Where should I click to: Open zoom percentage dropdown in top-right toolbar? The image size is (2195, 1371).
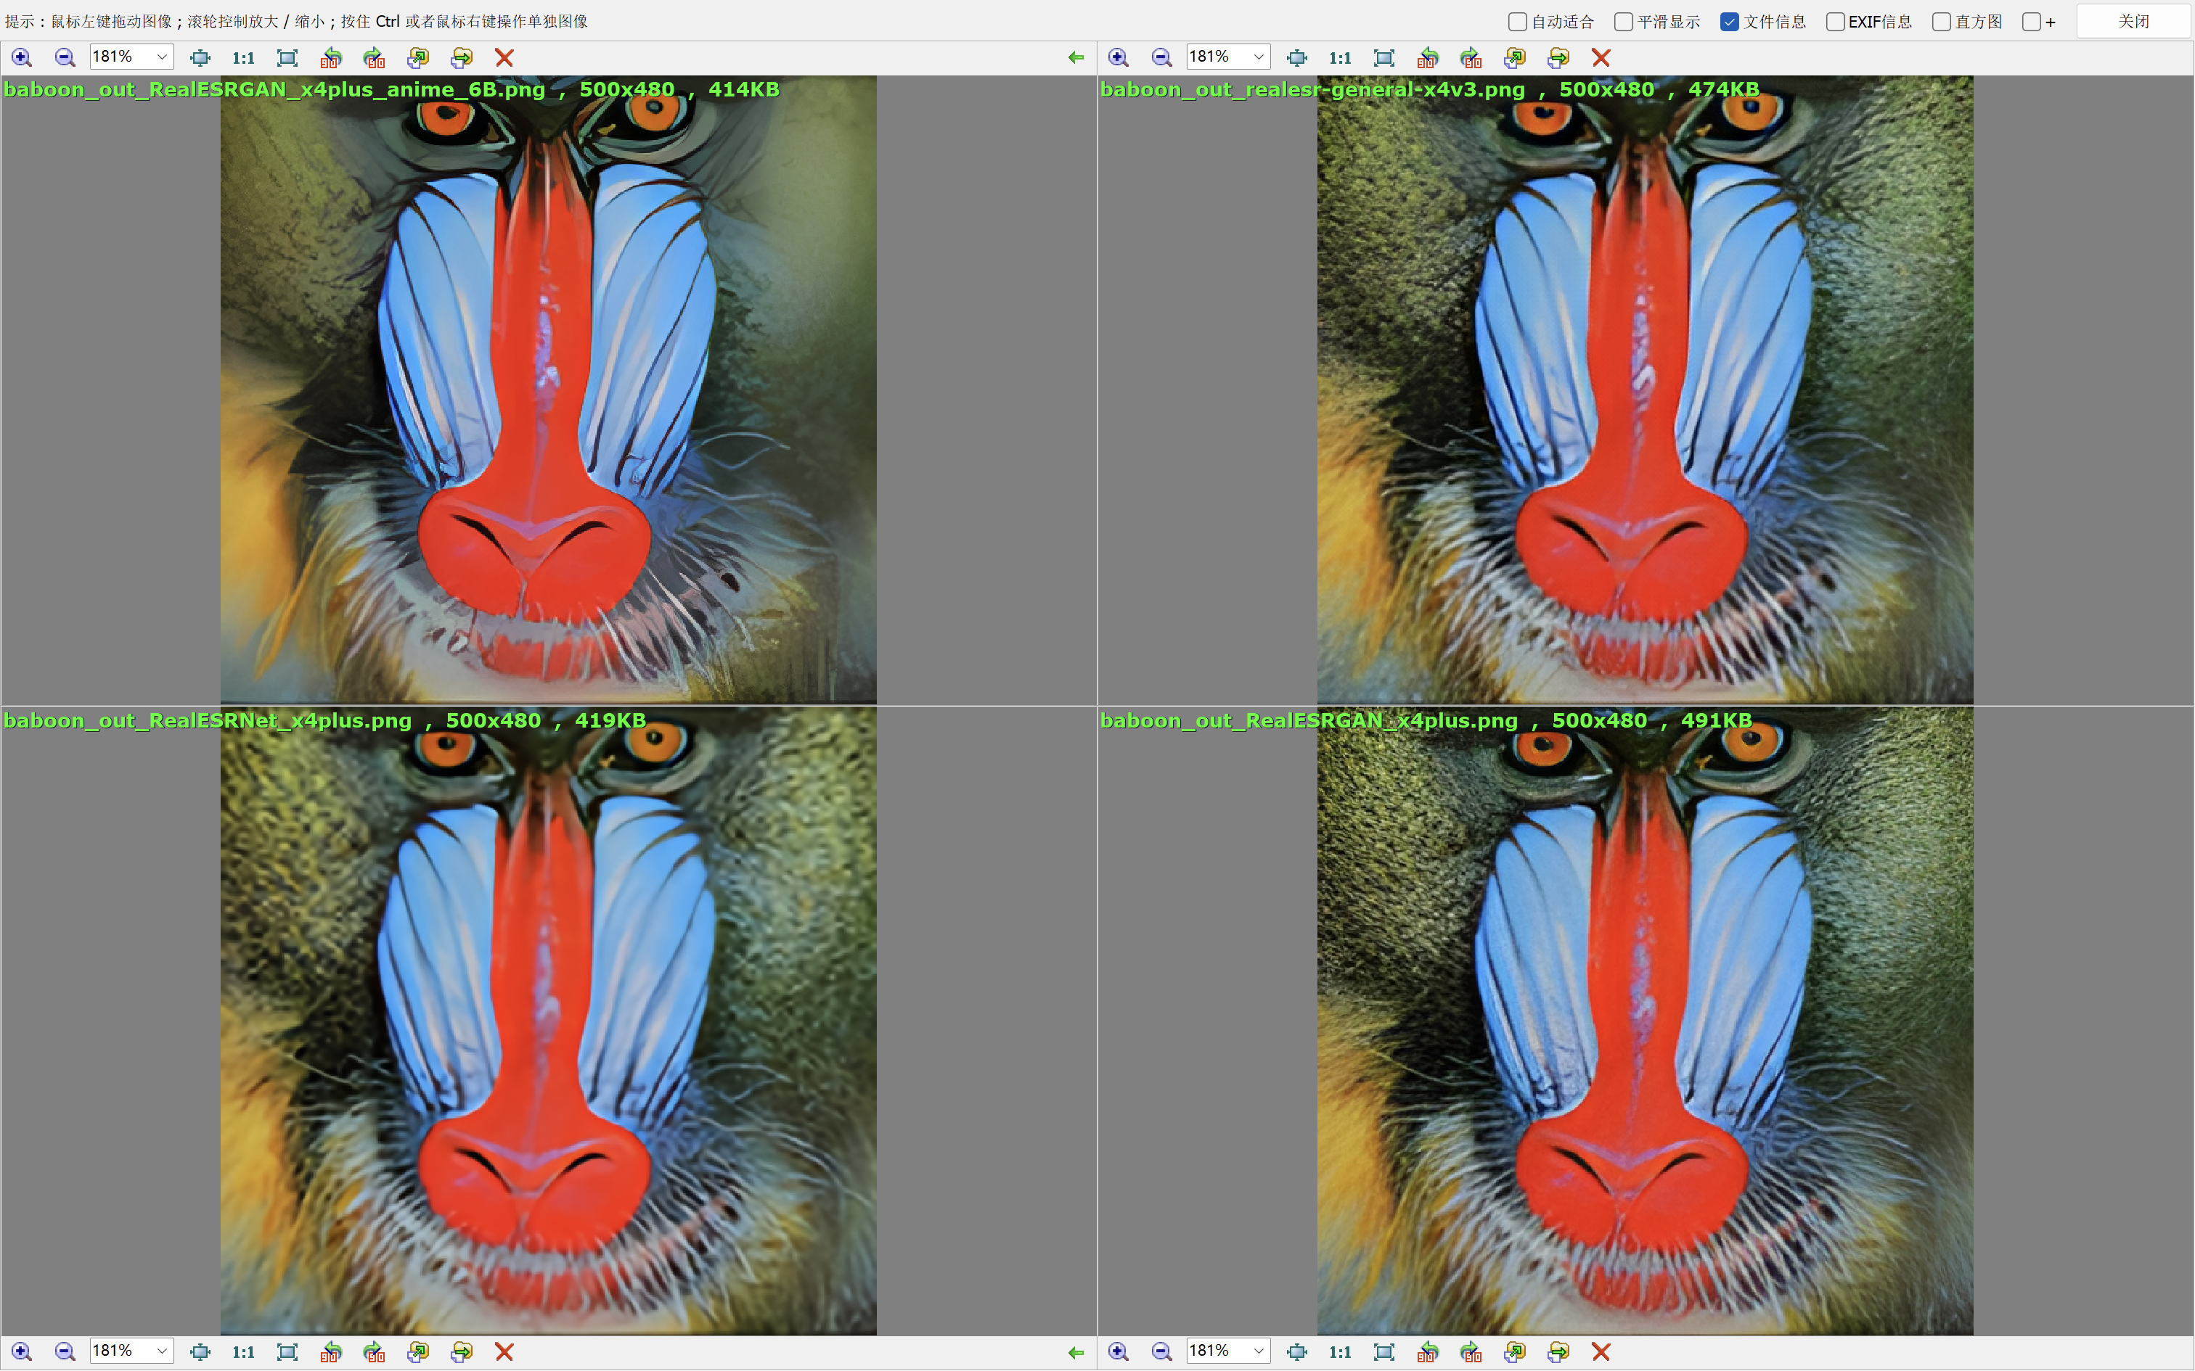pos(1258,57)
